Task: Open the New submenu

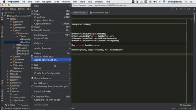Action: tap(51, 6)
